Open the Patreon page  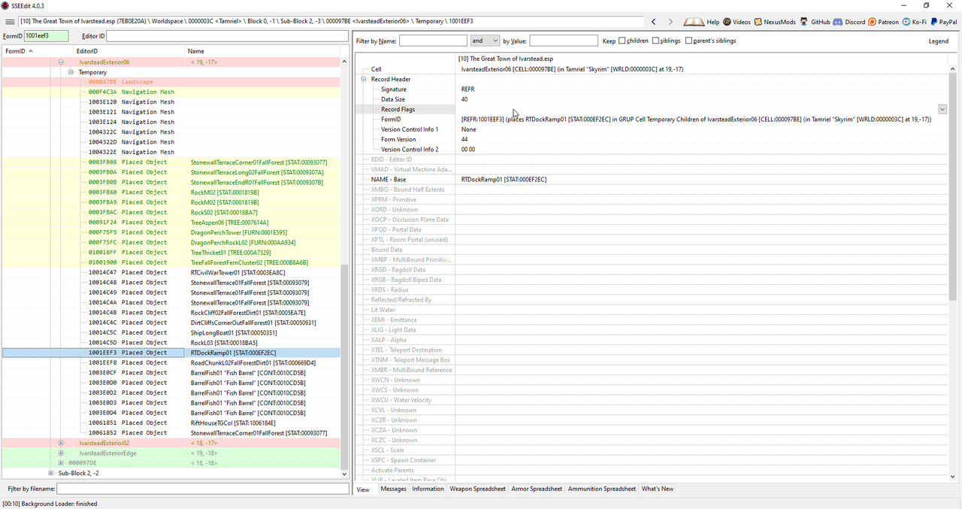pyautogui.click(x=883, y=22)
